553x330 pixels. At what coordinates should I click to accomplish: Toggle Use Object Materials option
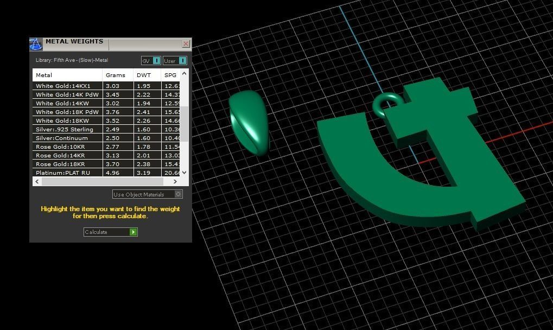click(x=148, y=194)
